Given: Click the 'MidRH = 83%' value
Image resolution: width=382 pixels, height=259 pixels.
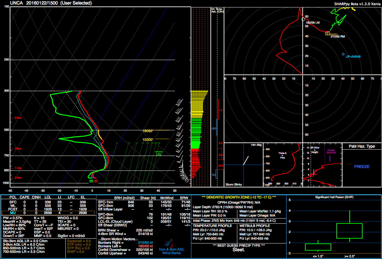Looking at the screenshot, I should click(14, 229).
